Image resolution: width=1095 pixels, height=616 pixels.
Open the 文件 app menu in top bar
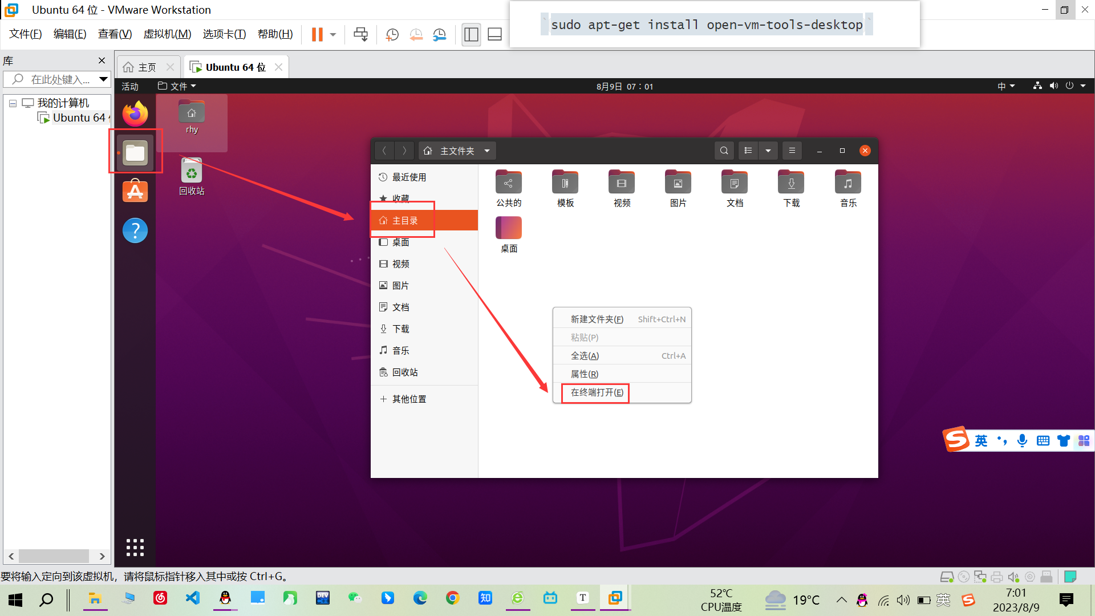(x=177, y=86)
